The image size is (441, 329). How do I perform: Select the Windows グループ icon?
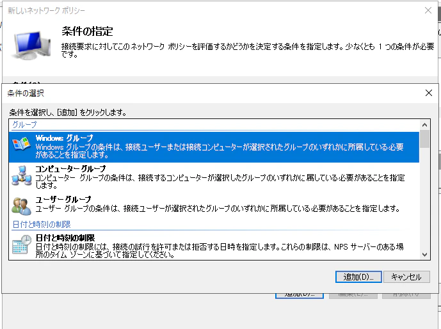point(21,144)
